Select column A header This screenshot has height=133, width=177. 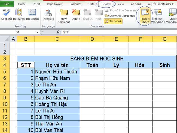(x=13, y=39)
